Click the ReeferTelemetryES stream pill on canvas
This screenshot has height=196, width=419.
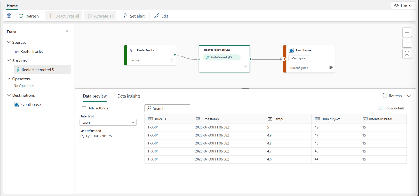pos(222,57)
